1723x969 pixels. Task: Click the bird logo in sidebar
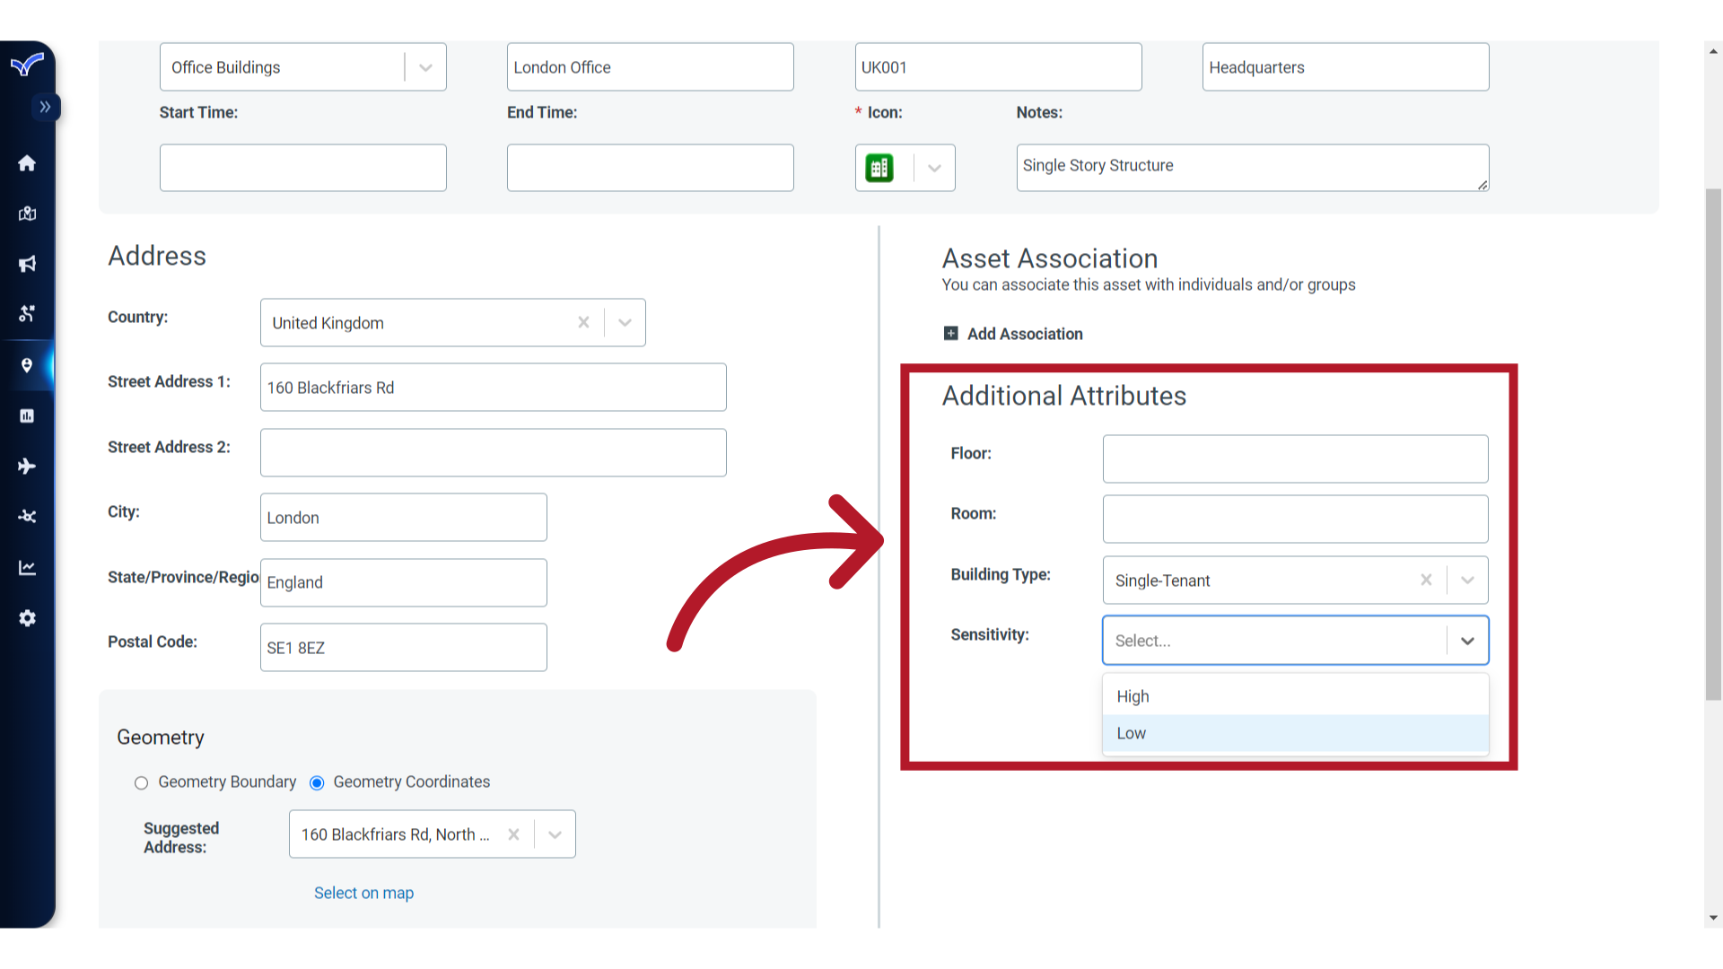coord(27,65)
